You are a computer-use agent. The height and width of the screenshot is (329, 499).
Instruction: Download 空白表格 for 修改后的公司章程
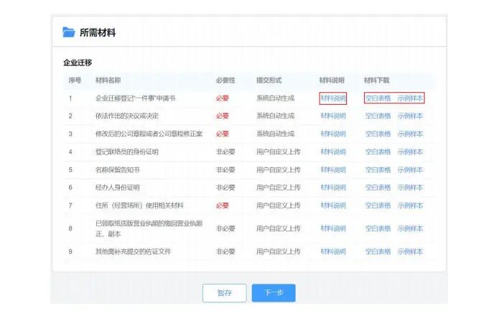[378, 134]
